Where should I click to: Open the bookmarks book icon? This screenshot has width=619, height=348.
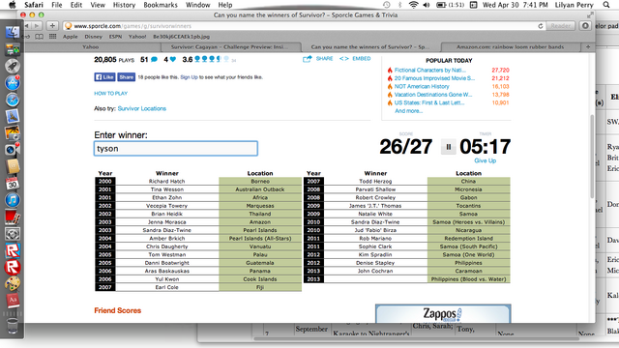[x=39, y=37]
